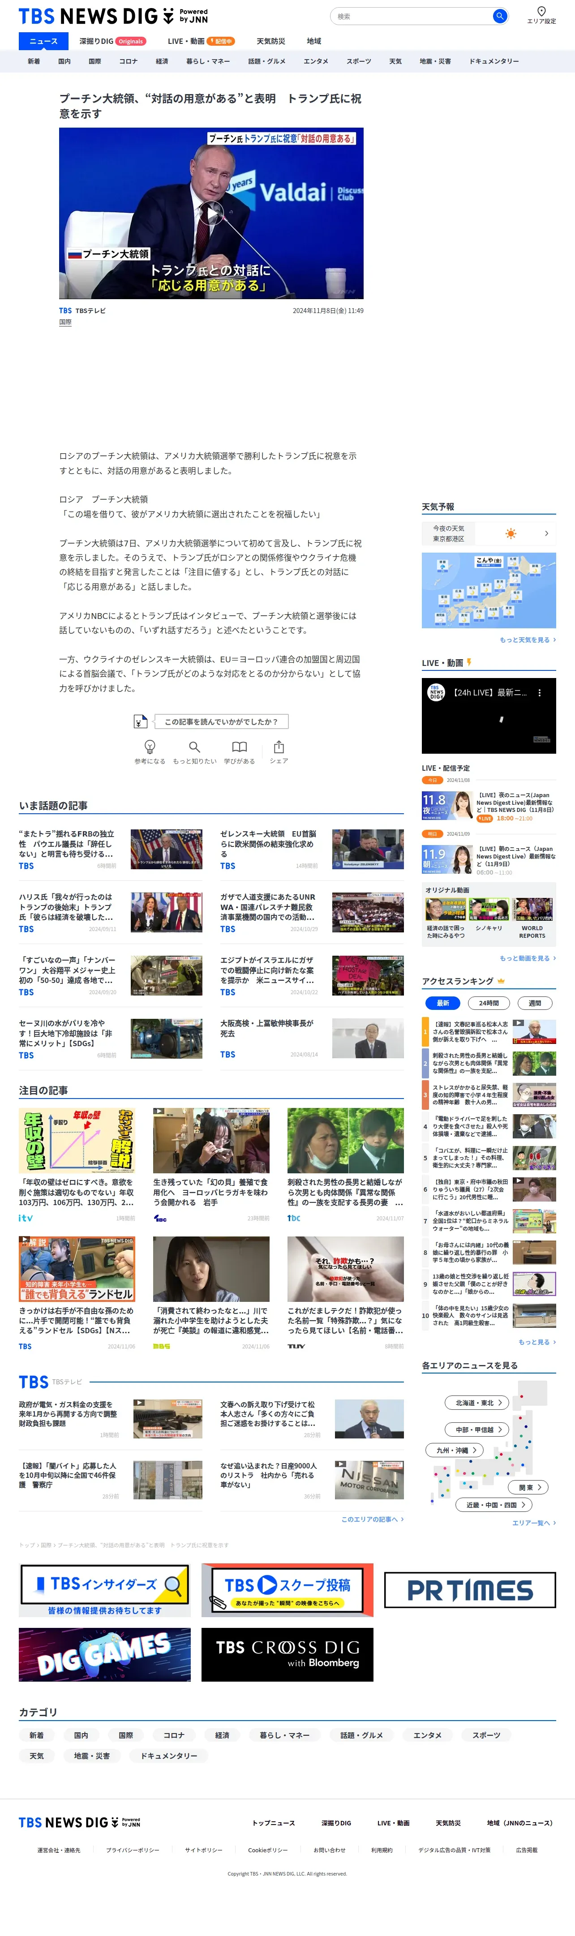Open the WORLD REPORTS original video

pyautogui.click(x=532, y=918)
